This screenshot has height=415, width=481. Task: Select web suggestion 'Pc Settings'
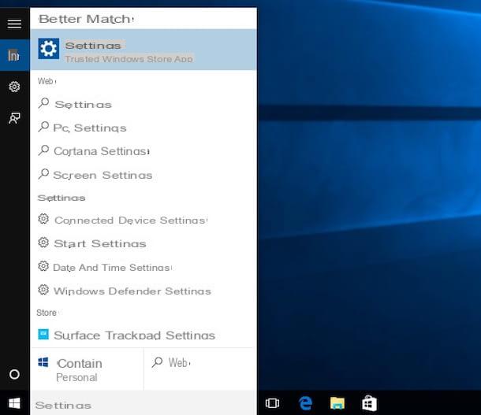pyautogui.click(x=144, y=128)
